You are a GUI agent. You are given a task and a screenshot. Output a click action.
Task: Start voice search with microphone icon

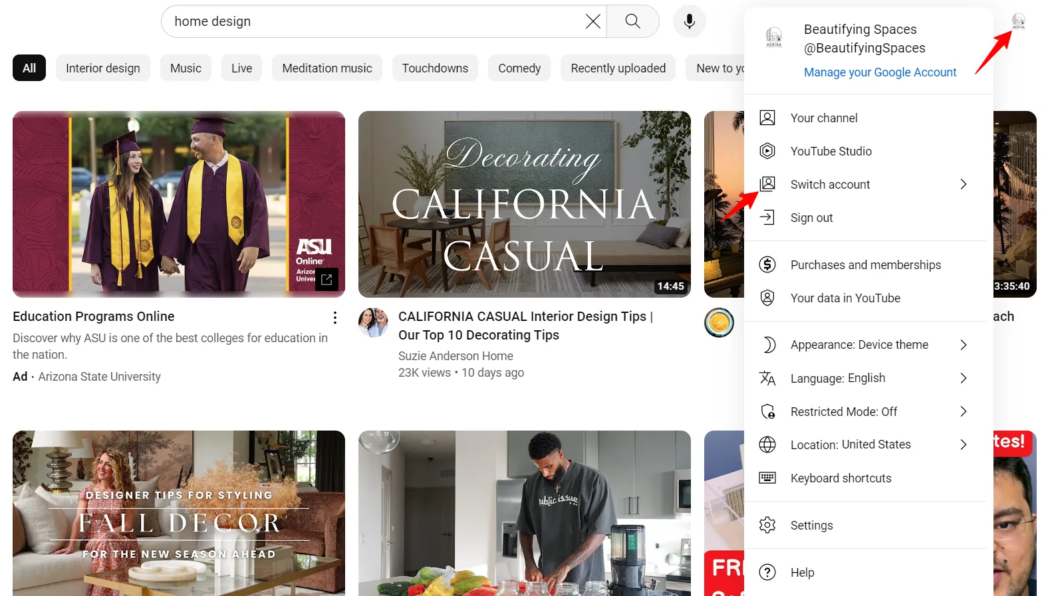point(689,21)
